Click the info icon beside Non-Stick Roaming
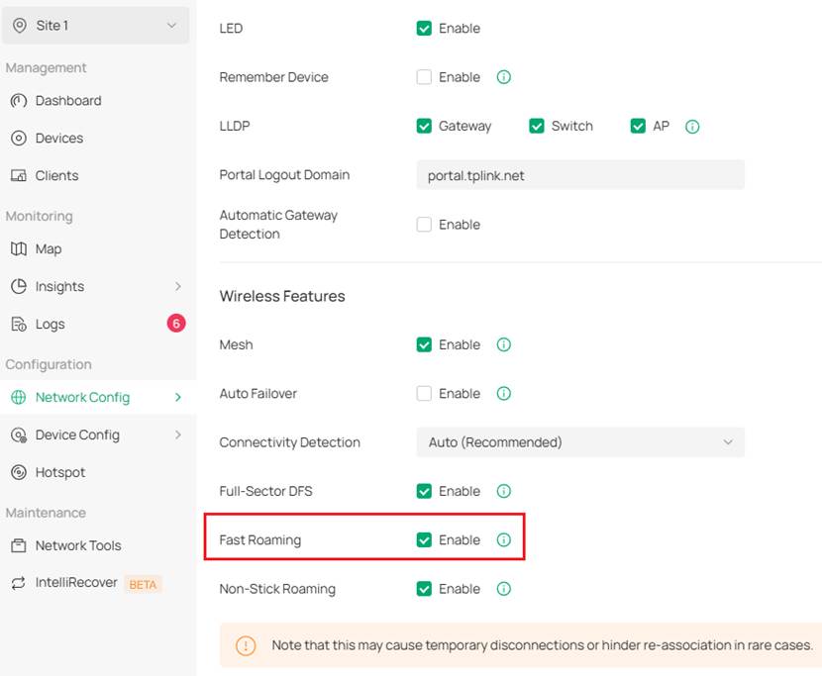Viewport: 822px width, 676px height. 503,589
